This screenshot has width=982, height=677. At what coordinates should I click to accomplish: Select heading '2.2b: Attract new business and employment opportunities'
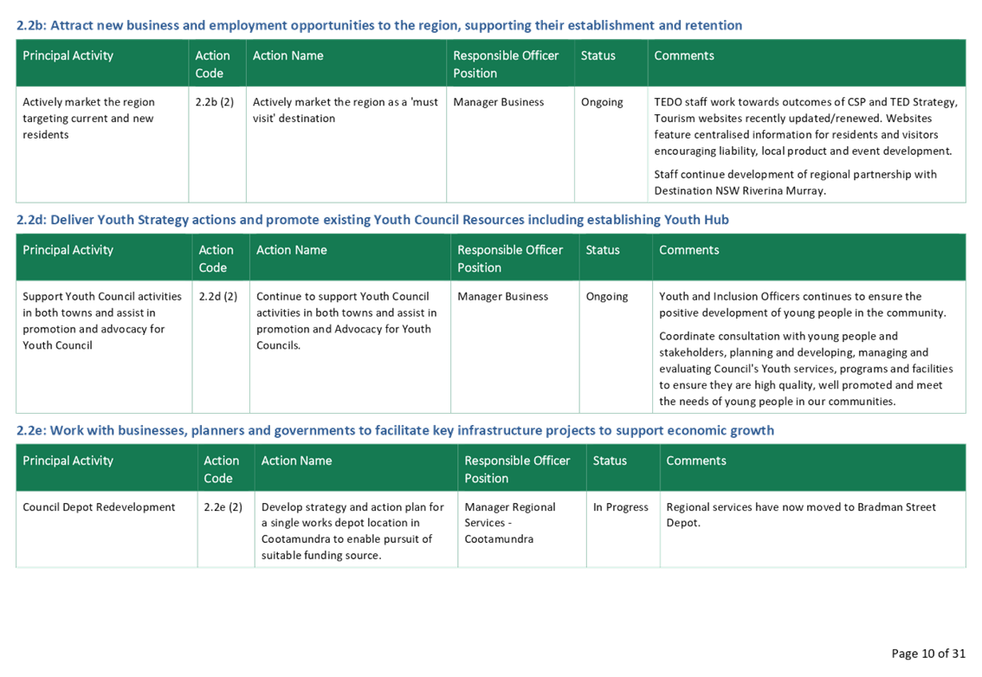click(x=379, y=26)
